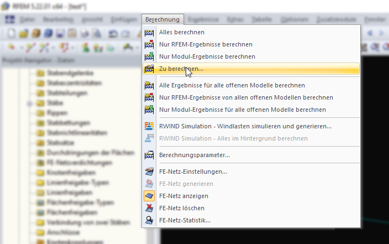Click the new model toolbar icon
Screen dimensions: 389x244
(12, 33)
